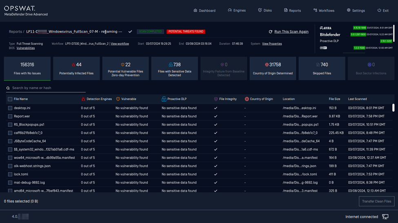Sort by the Last Scanned column header
The image size is (398, 223).
coord(357,99)
